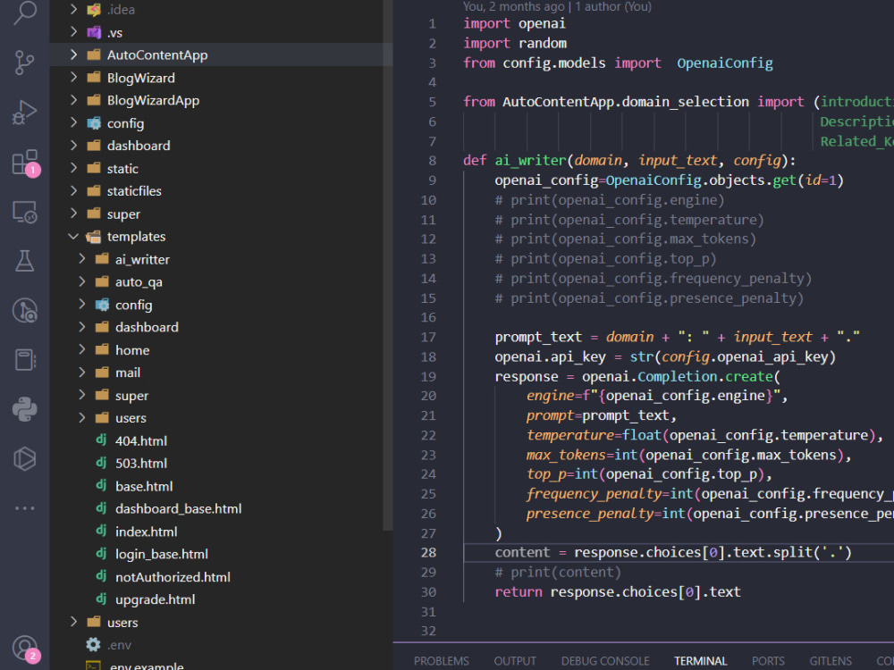
Task: Click the explorer vertical scrollbar
Action: (388, 265)
